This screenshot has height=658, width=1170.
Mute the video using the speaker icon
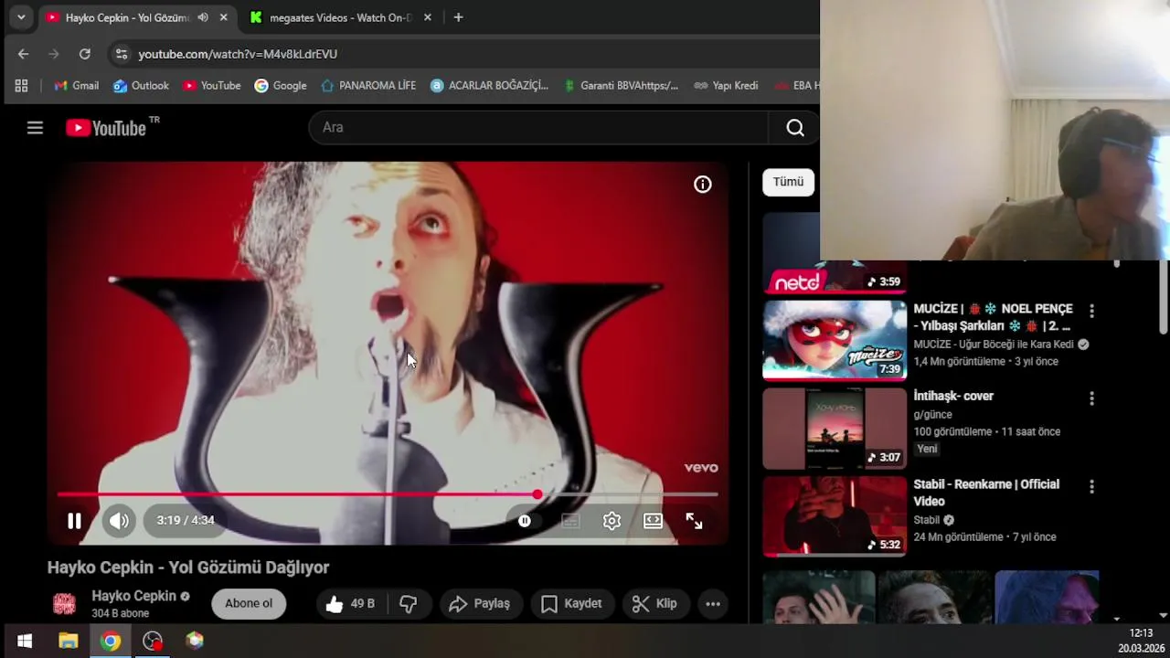coord(120,521)
